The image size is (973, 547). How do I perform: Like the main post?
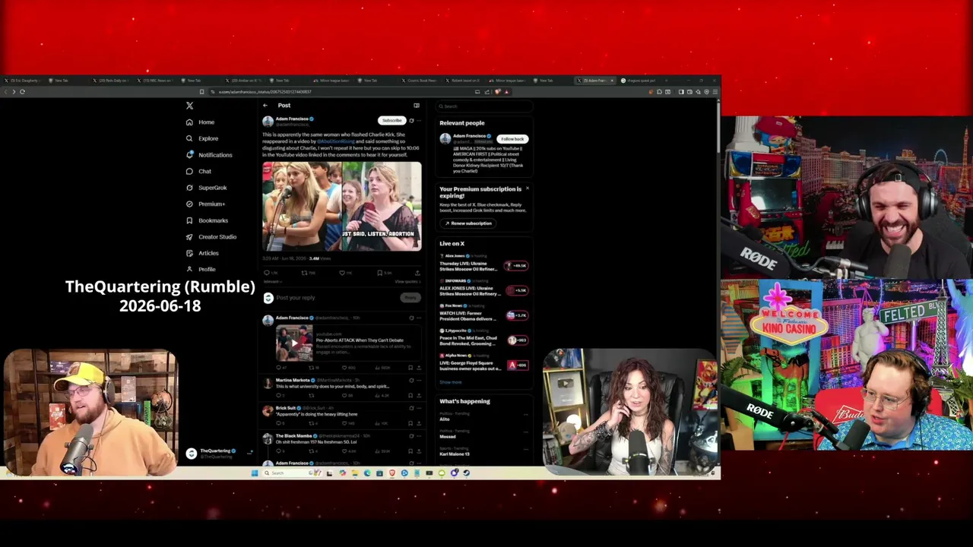click(x=344, y=273)
